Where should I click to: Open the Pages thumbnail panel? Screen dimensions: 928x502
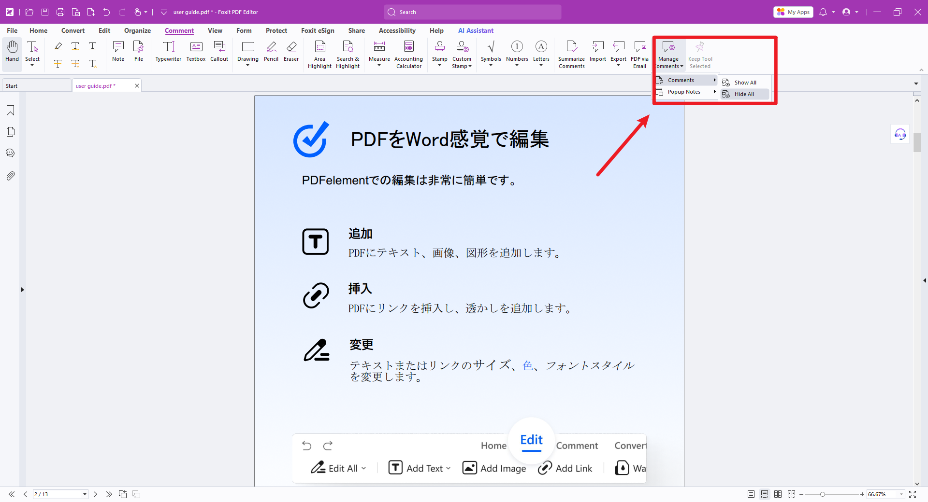pos(10,132)
